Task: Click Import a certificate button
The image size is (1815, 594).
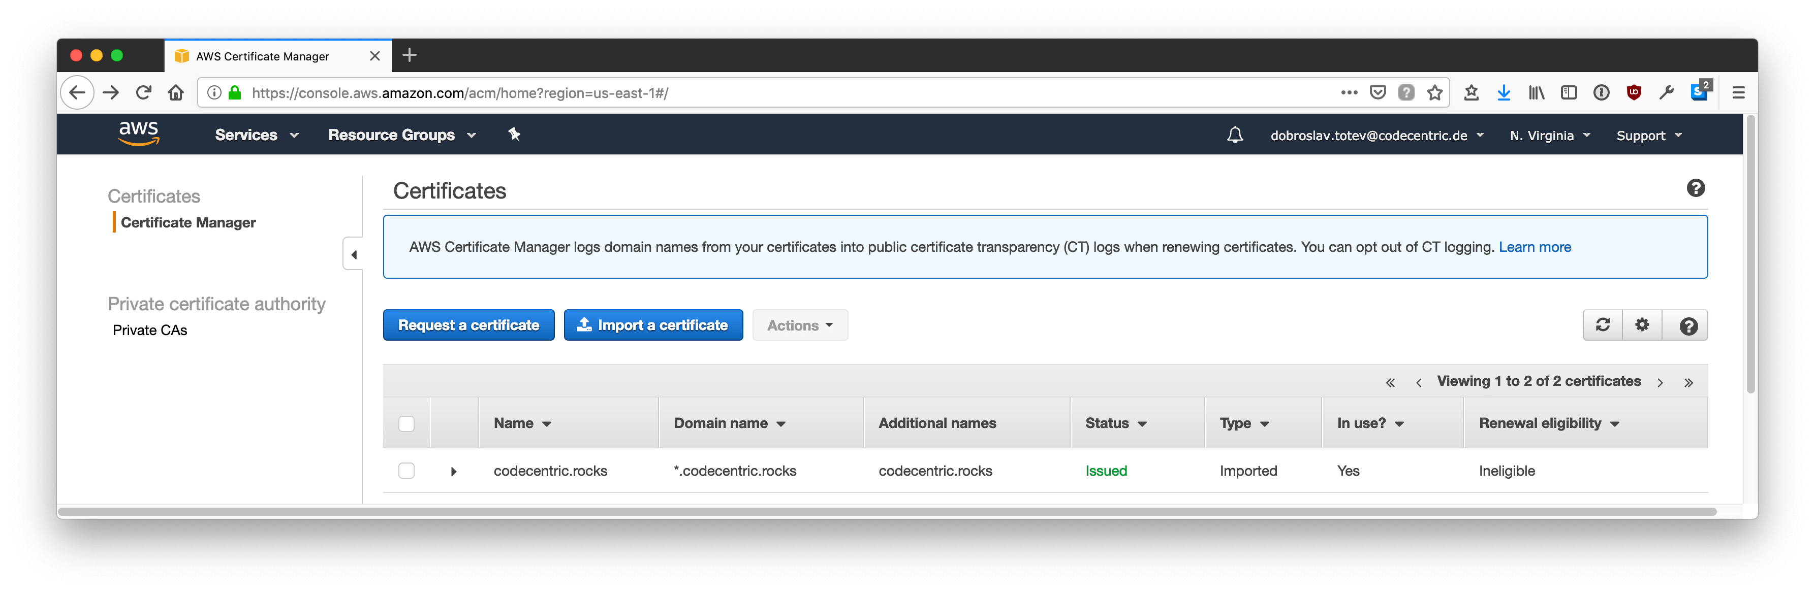Action: pyautogui.click(x=653, y=325)
